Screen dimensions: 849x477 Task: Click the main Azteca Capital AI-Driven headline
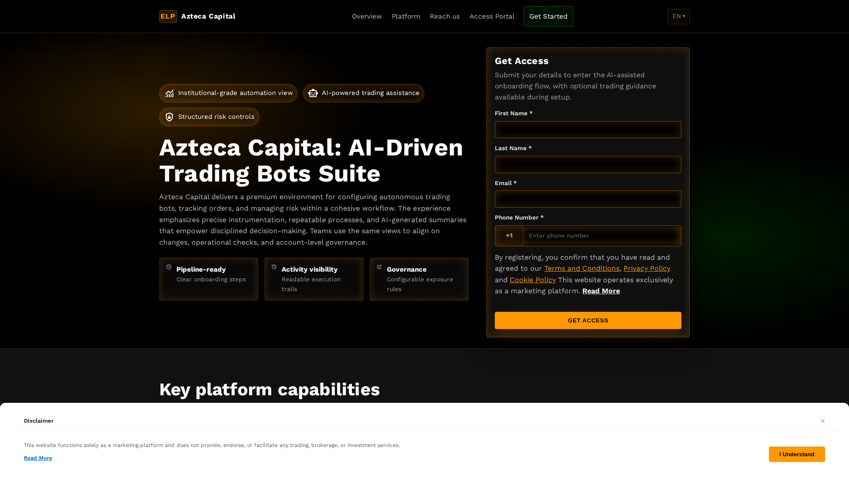tap(311, 160)
